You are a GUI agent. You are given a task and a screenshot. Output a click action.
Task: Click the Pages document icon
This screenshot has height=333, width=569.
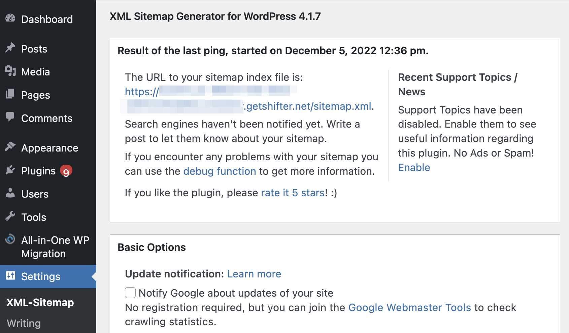coord(10,94)
